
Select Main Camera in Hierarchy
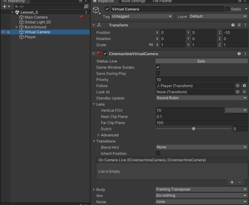click(36, 17)
